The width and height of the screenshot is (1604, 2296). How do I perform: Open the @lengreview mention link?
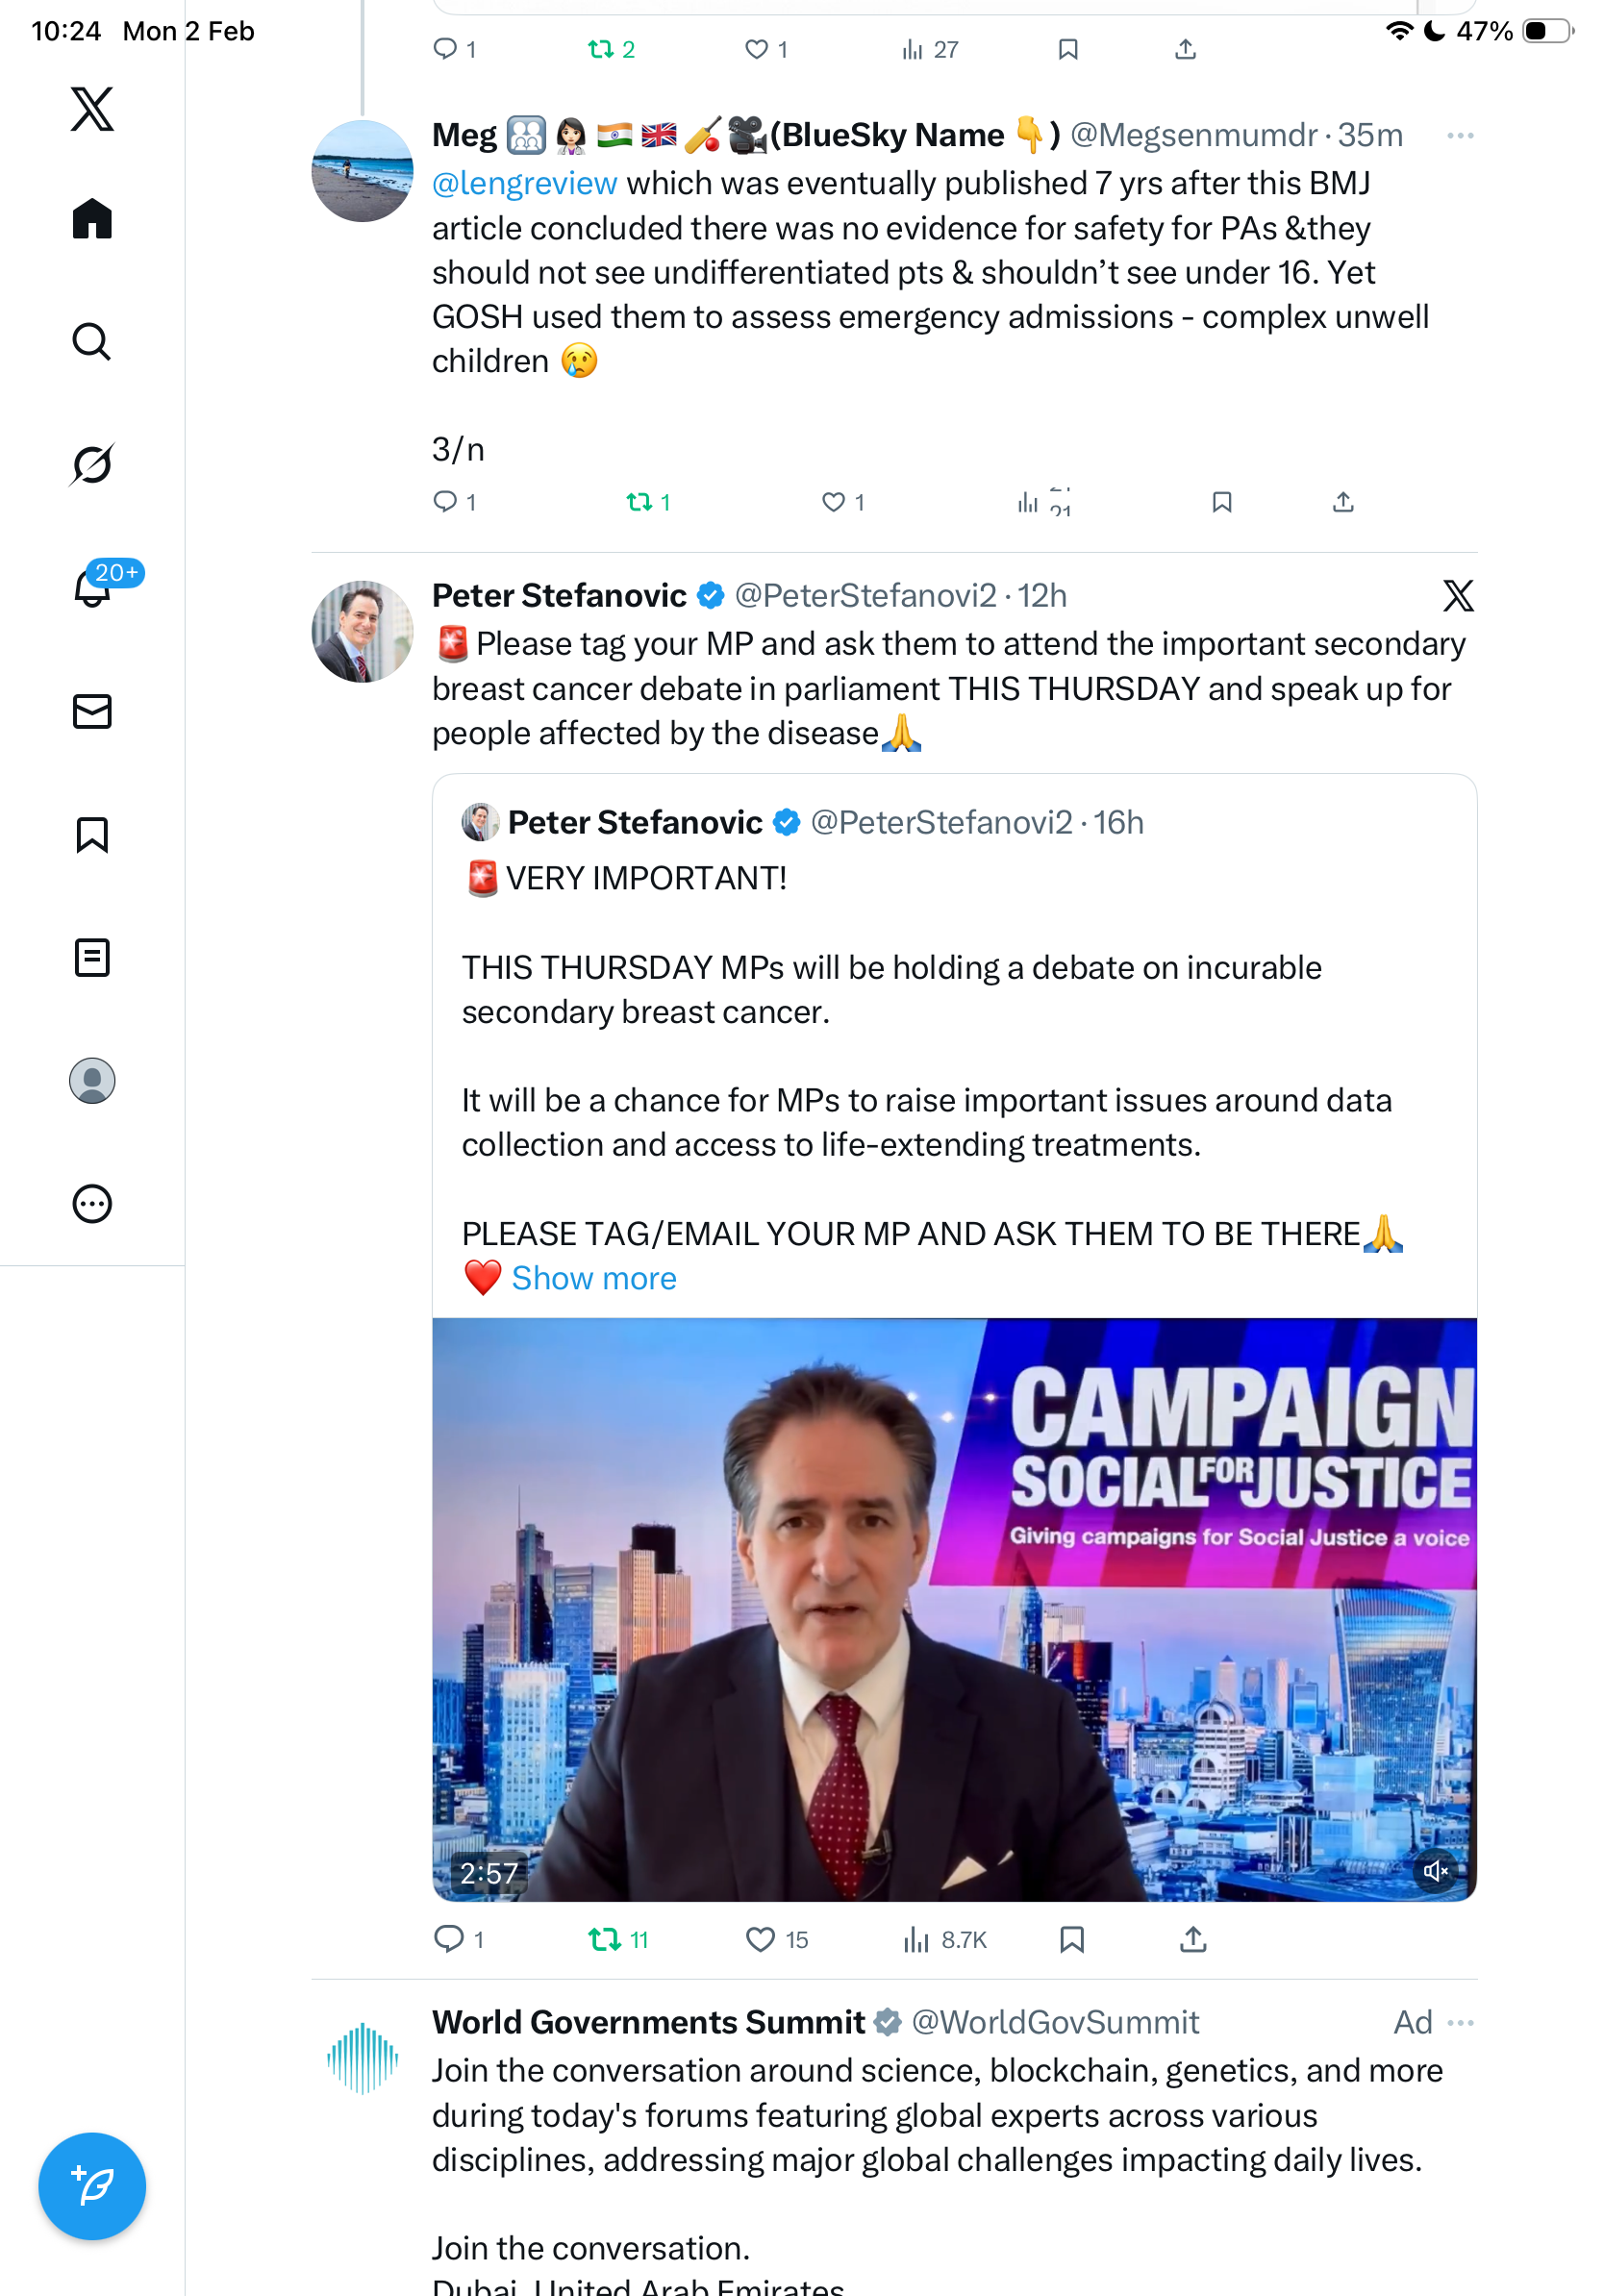[x=524, y=184]
